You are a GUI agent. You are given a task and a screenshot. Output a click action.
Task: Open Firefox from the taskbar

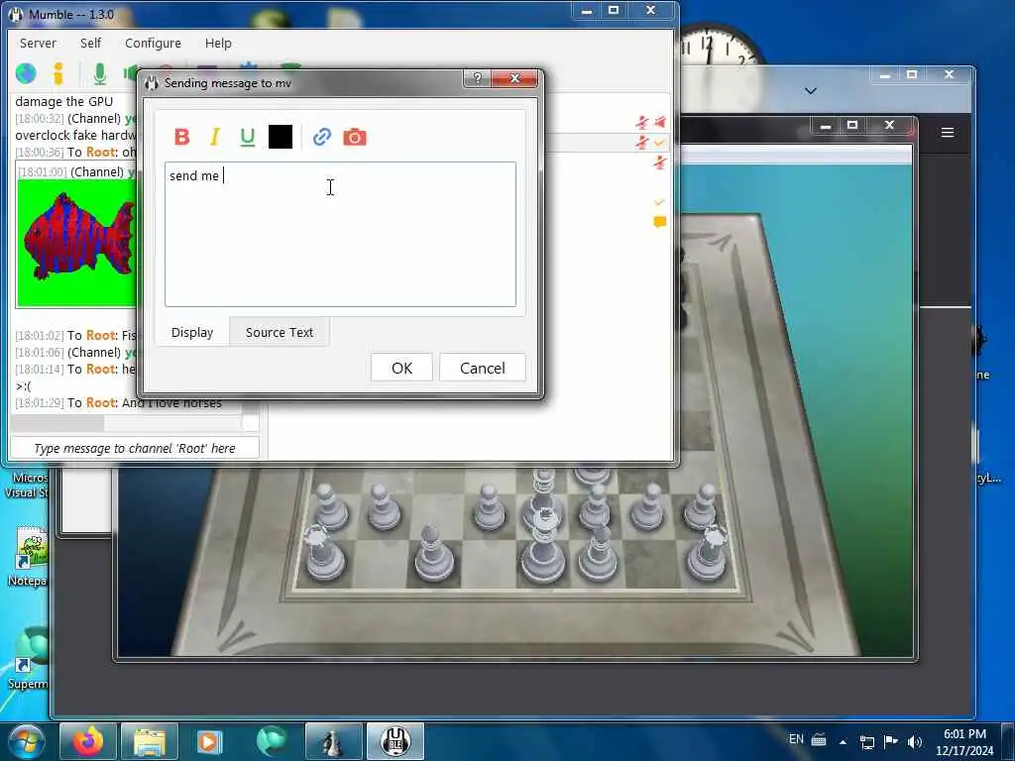[x=87, y=741]
